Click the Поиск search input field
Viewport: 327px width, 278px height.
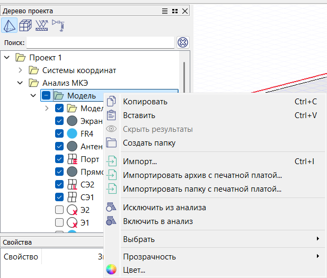click(100, 42)
